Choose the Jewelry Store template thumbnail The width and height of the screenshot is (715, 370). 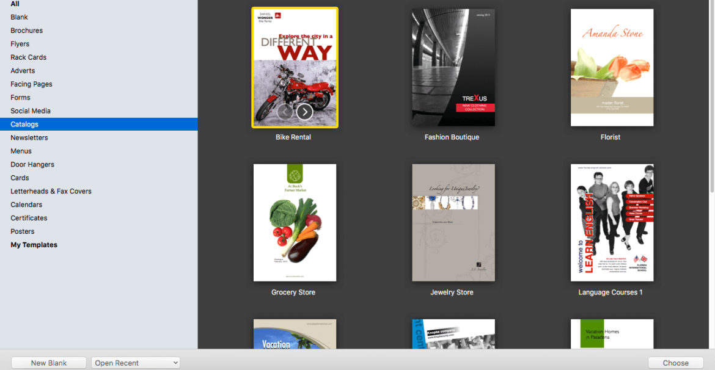point(453,223)
